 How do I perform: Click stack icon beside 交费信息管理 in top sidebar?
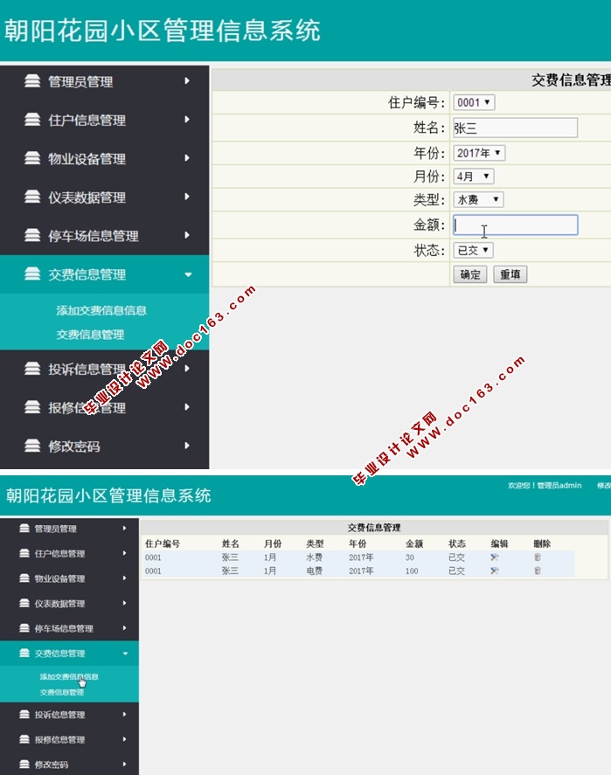[32, 273]
